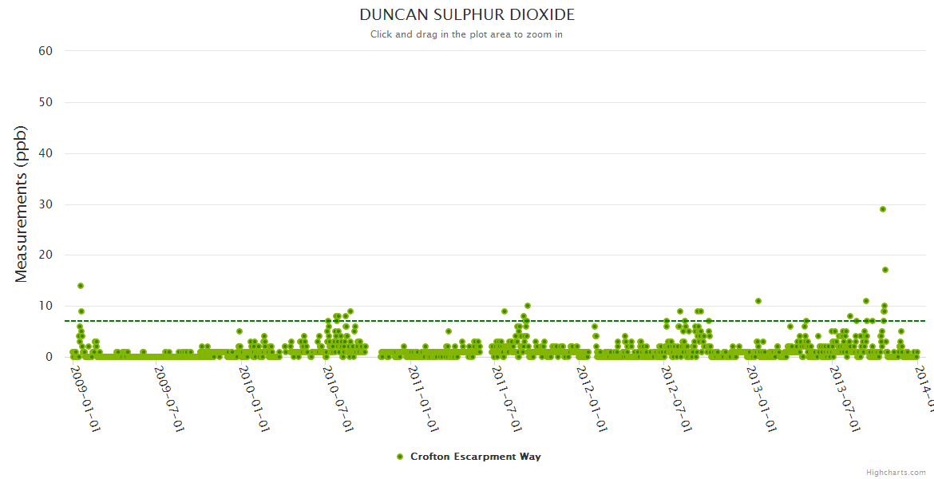Click the chart title DUNCAN SULPHUR DIOXIDE

[x=466, y=15]
